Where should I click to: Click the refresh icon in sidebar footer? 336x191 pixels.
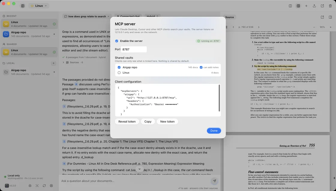coord(44,186)
